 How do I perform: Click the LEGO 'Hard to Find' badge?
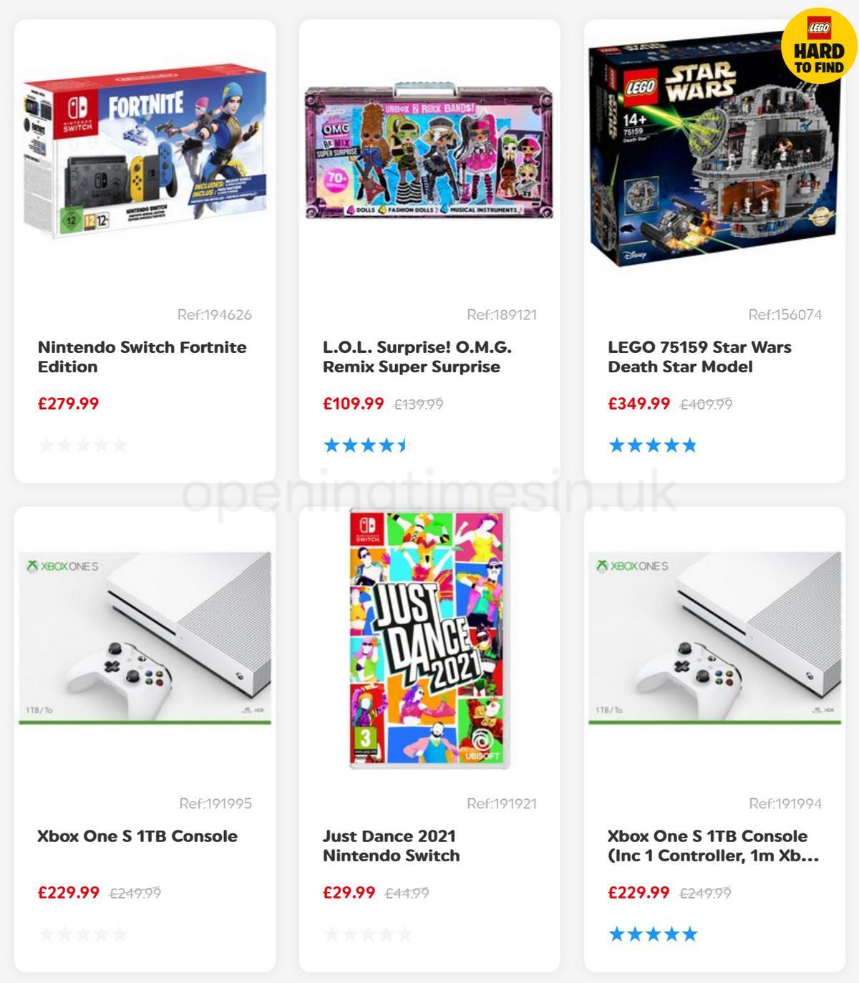tap(817, 48)
